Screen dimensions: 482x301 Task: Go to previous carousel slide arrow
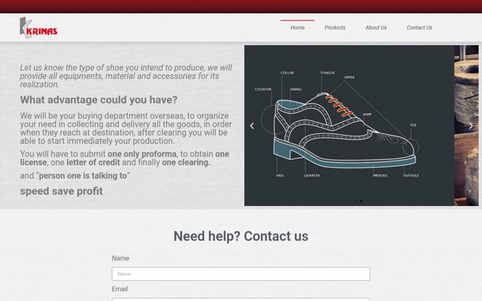point(252,126)
